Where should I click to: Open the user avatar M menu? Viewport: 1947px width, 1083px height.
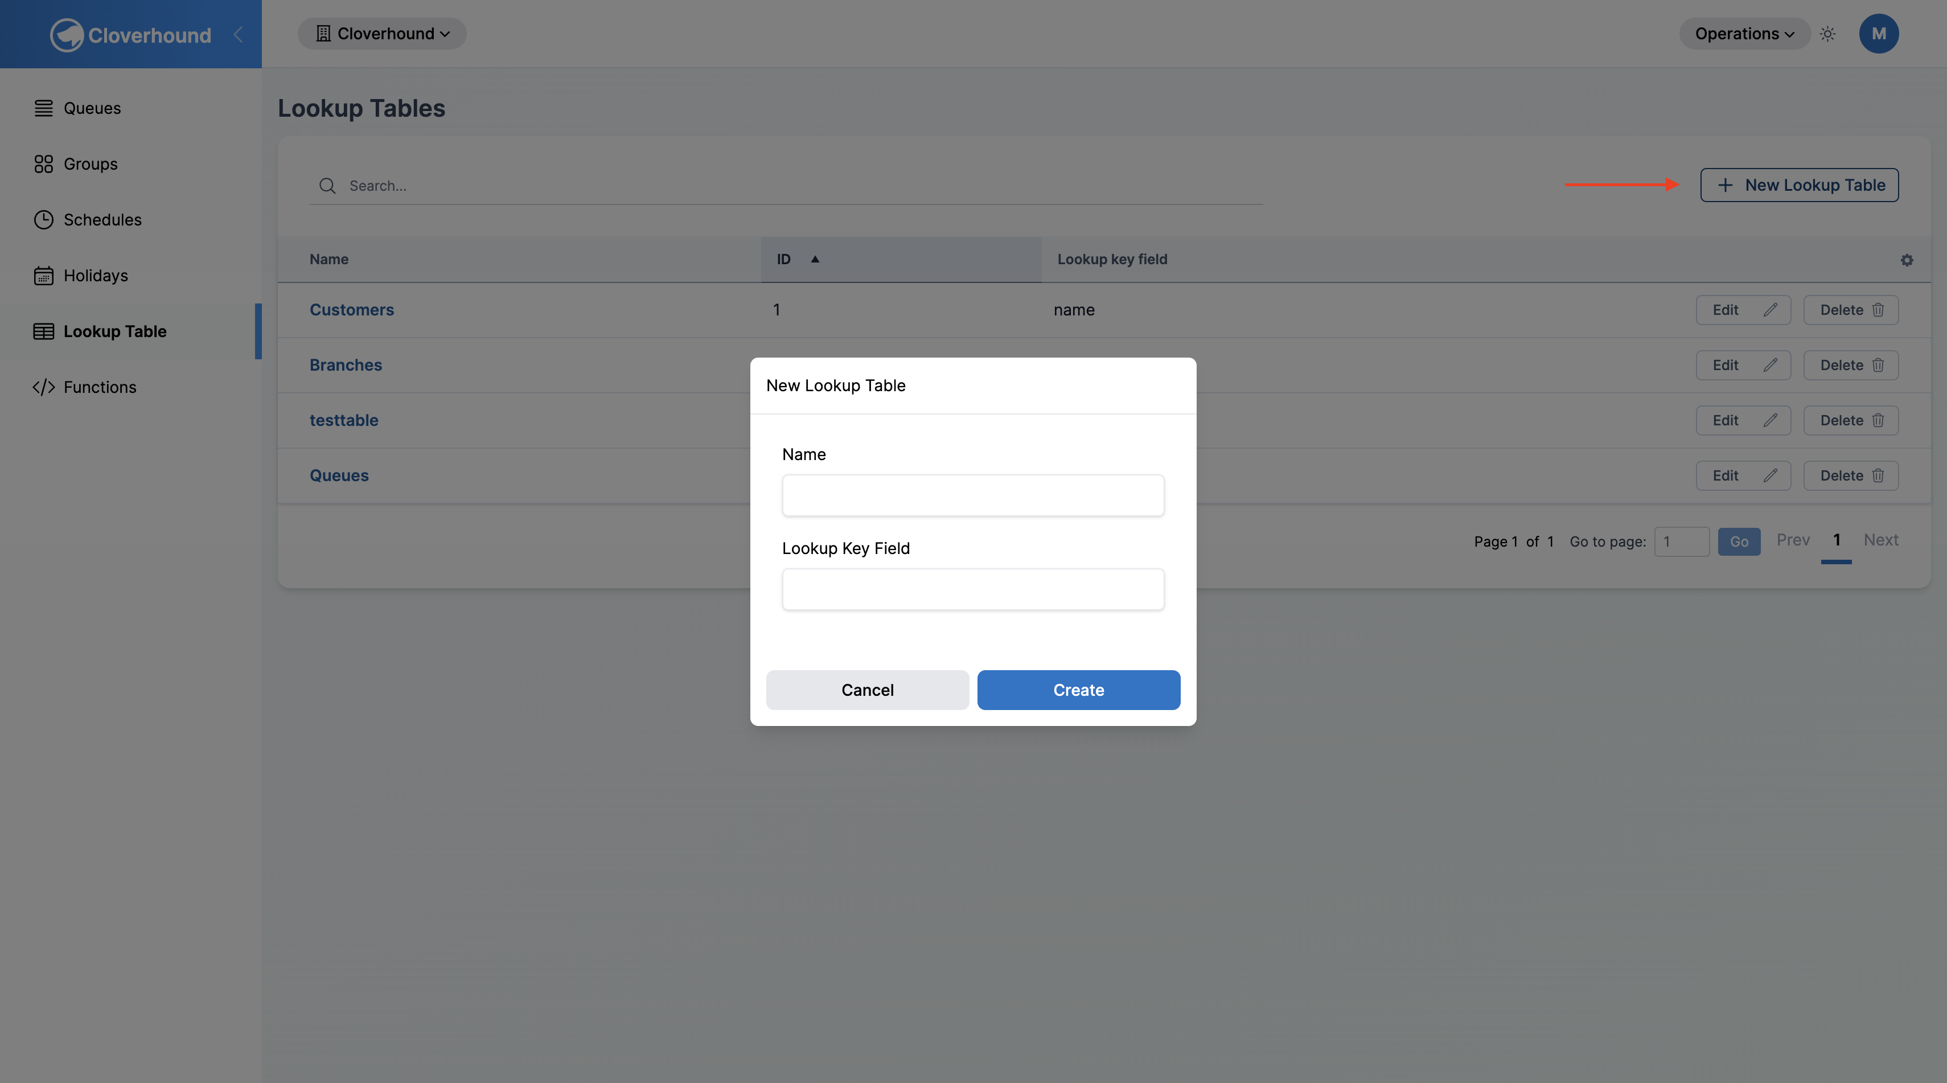1879,34
